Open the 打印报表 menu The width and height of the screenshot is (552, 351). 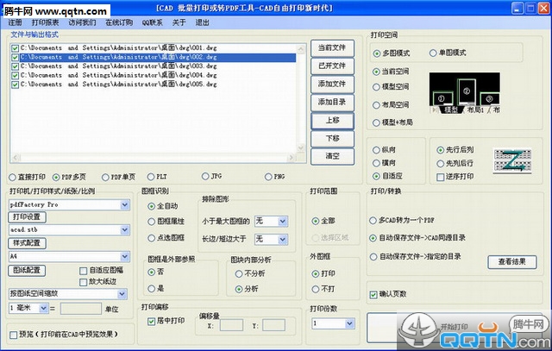click(x=47, y=22)
